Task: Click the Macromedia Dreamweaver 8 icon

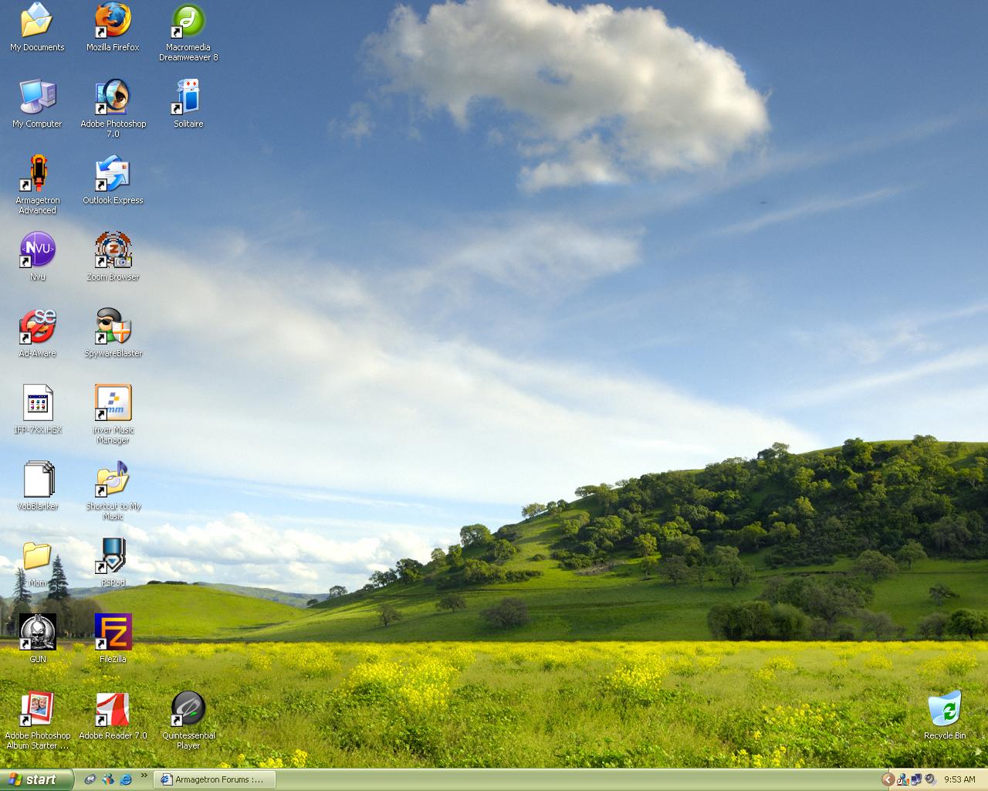Action: pyautogui.click(x=188, y=21)
